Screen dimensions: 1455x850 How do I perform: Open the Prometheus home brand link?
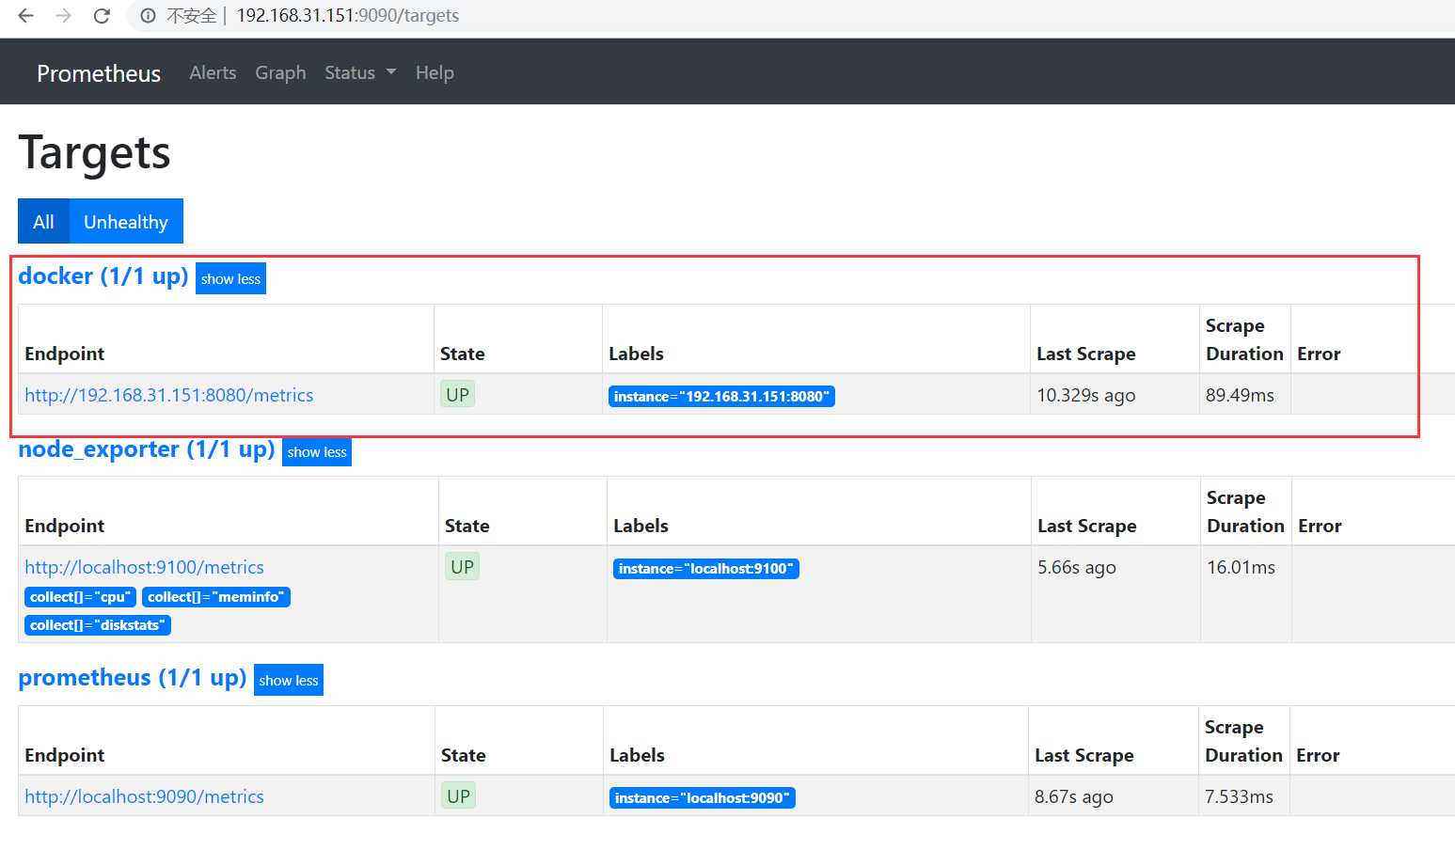point(99,73)
